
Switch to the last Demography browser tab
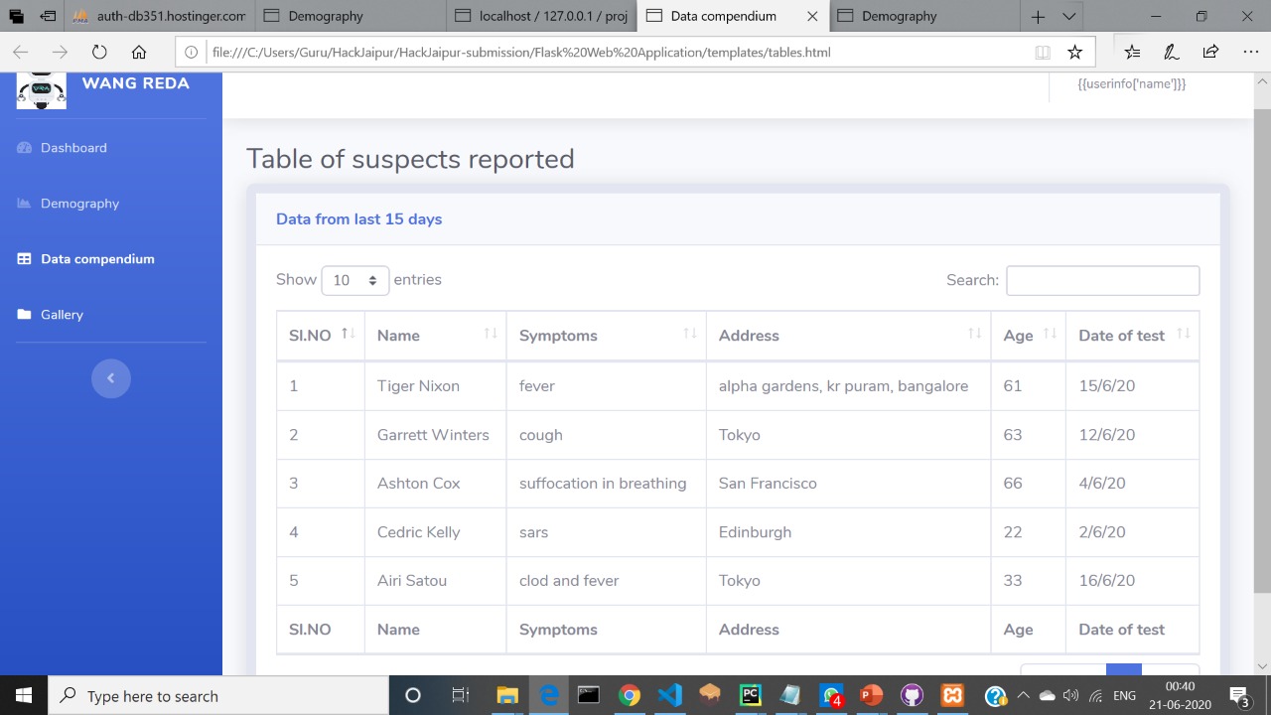pos(923,16)
